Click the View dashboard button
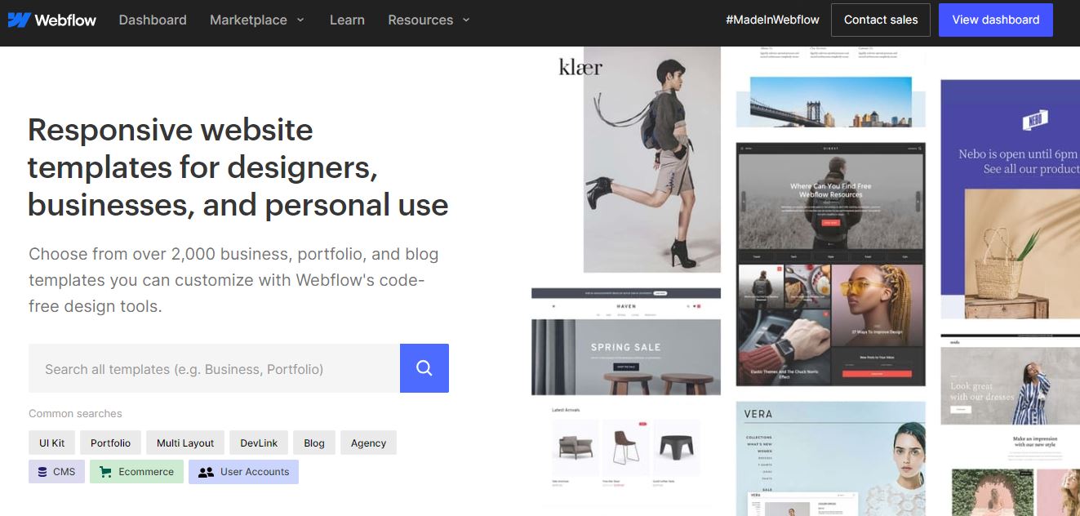This screenshot has height=516, width=1080. 996,20
